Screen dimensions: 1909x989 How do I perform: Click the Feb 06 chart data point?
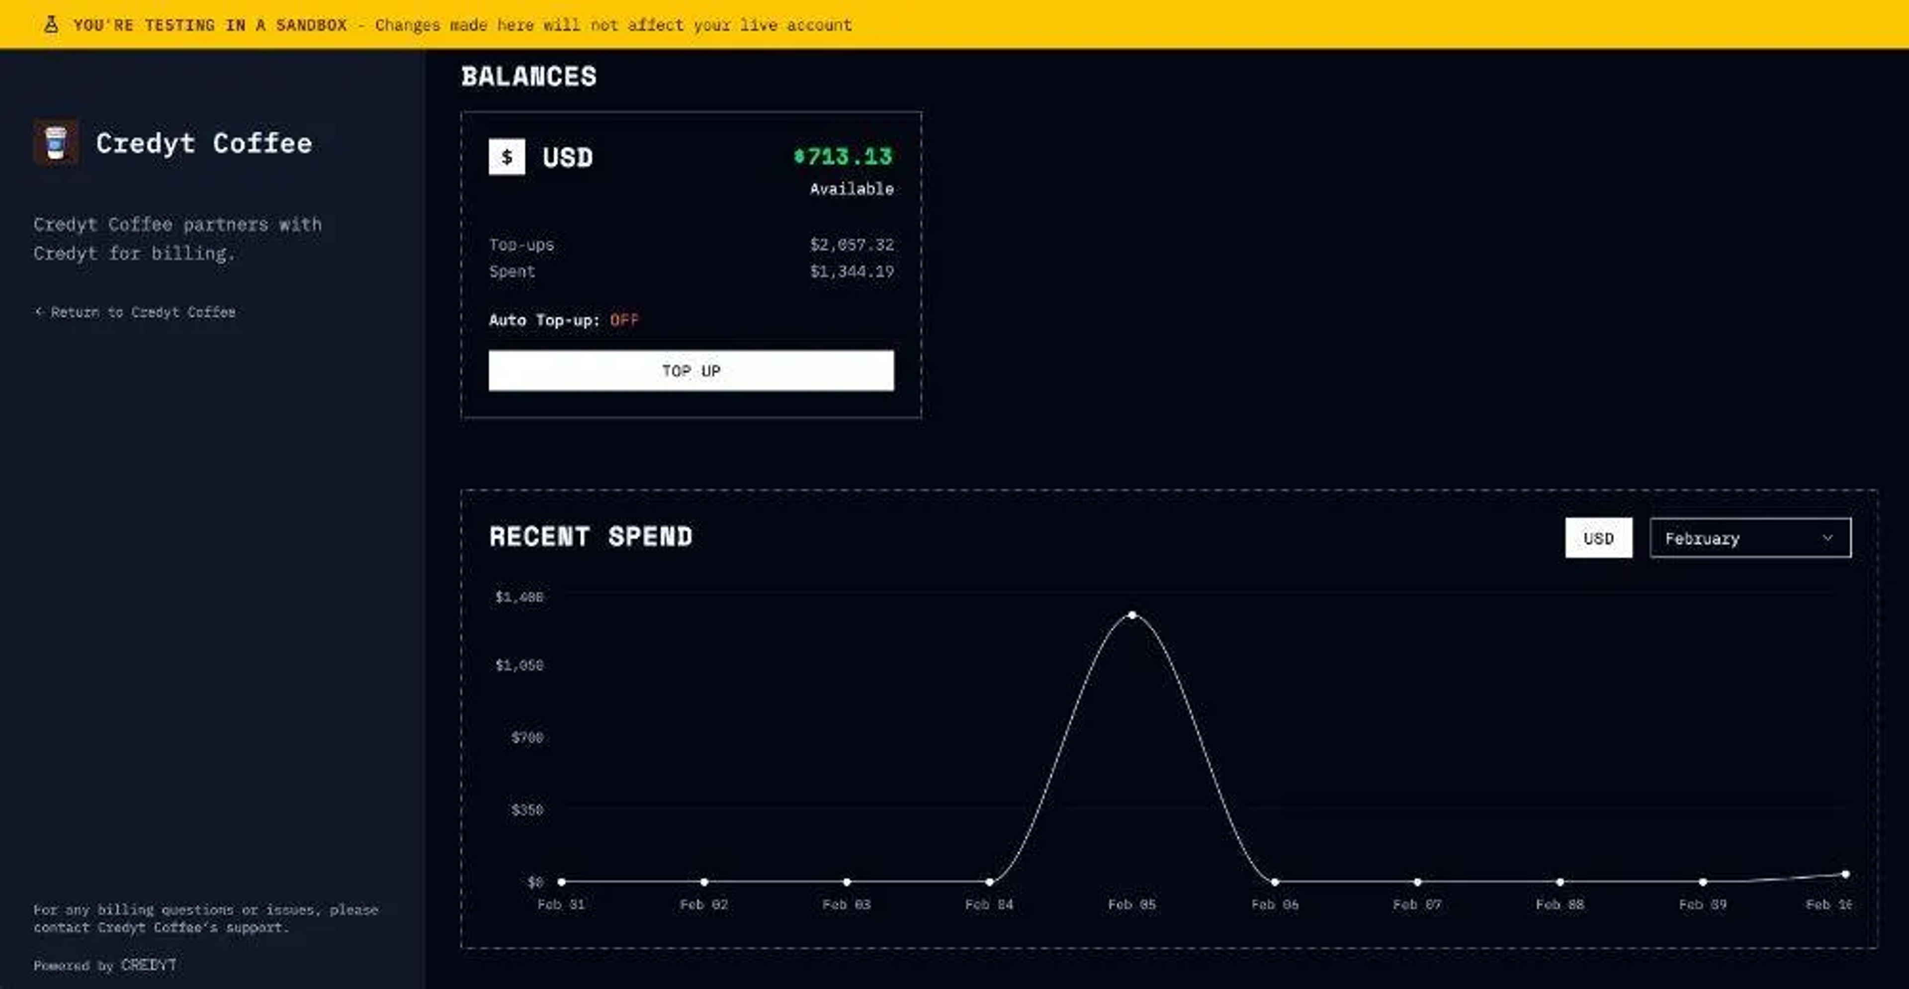(1275, 882)
